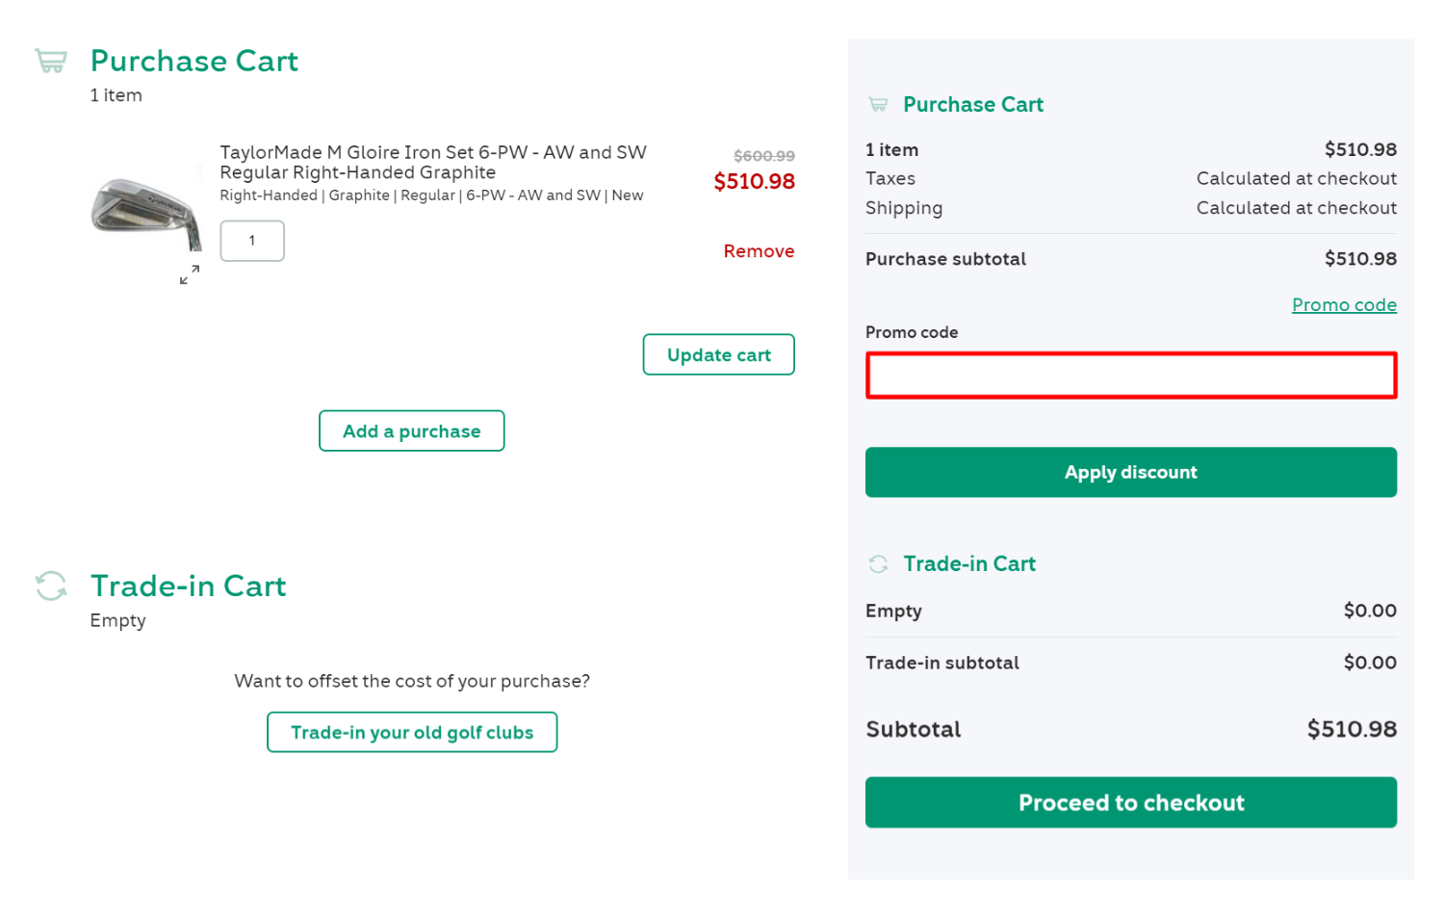Click the Promo code input field
Image resolution: width=1444 pixels, height=912 pixels.
[x=1130, y=375]
